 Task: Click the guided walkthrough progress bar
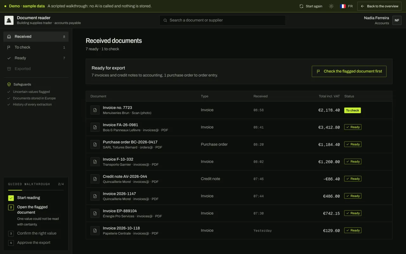(36, 190)
